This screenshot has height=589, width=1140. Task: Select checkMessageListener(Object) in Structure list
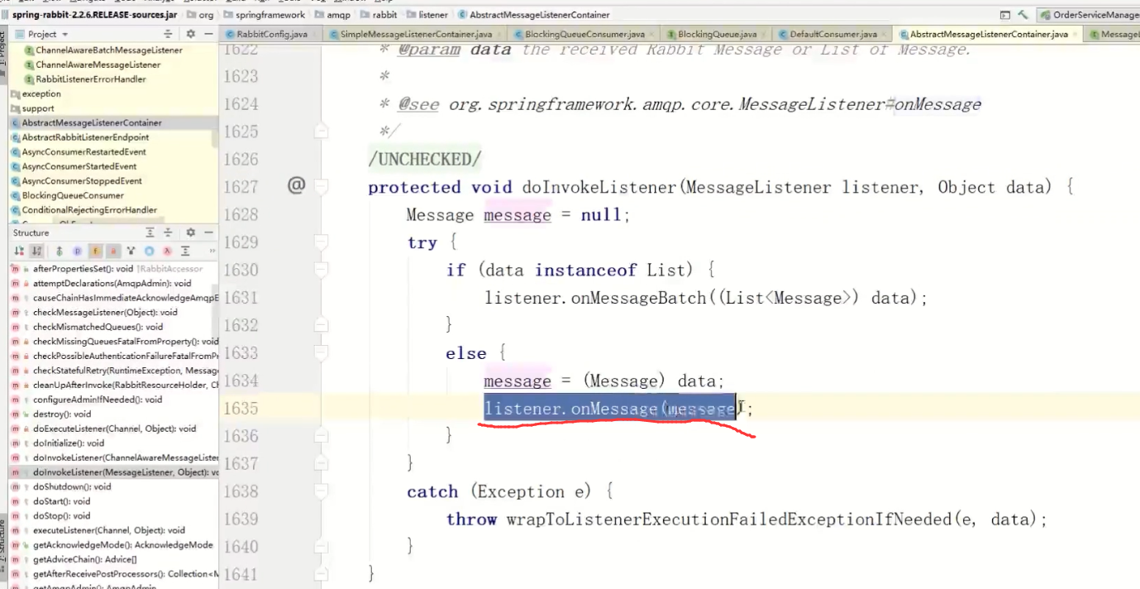pos(112,313)
